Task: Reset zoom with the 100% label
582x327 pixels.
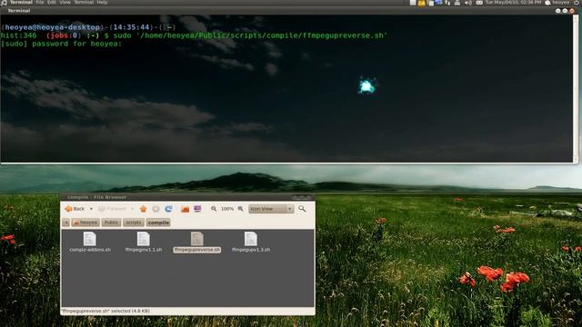Action: pyautogui.click(x=227, y=209)
